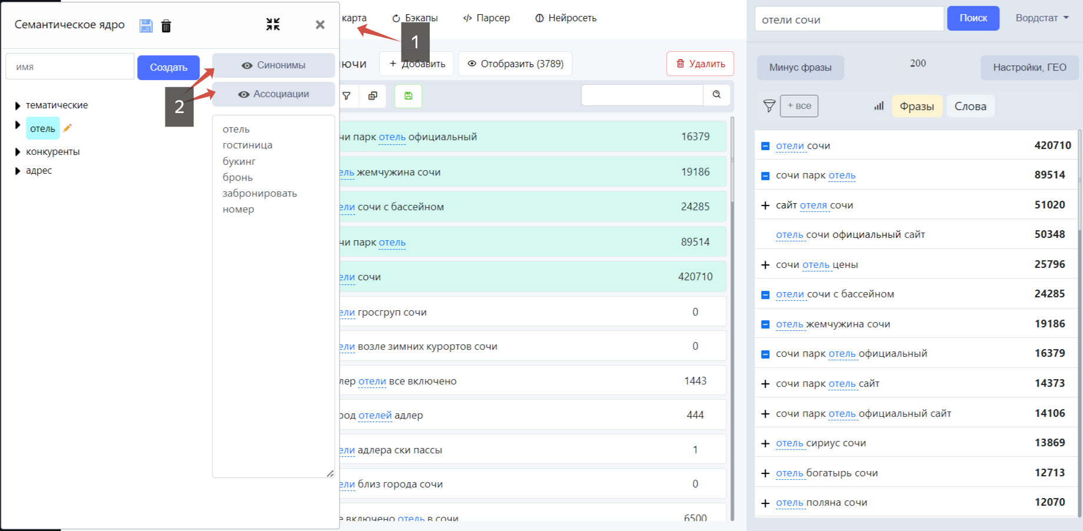The height and width of the screenshot is (531, 1083).
Task: Switch to the Слова tab
Action: [971, 107]
